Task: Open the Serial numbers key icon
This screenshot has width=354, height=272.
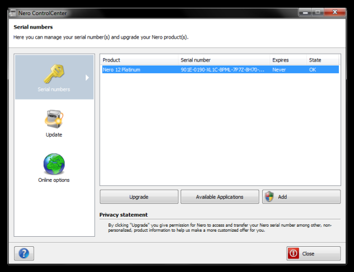Action: tap(54, 74)
